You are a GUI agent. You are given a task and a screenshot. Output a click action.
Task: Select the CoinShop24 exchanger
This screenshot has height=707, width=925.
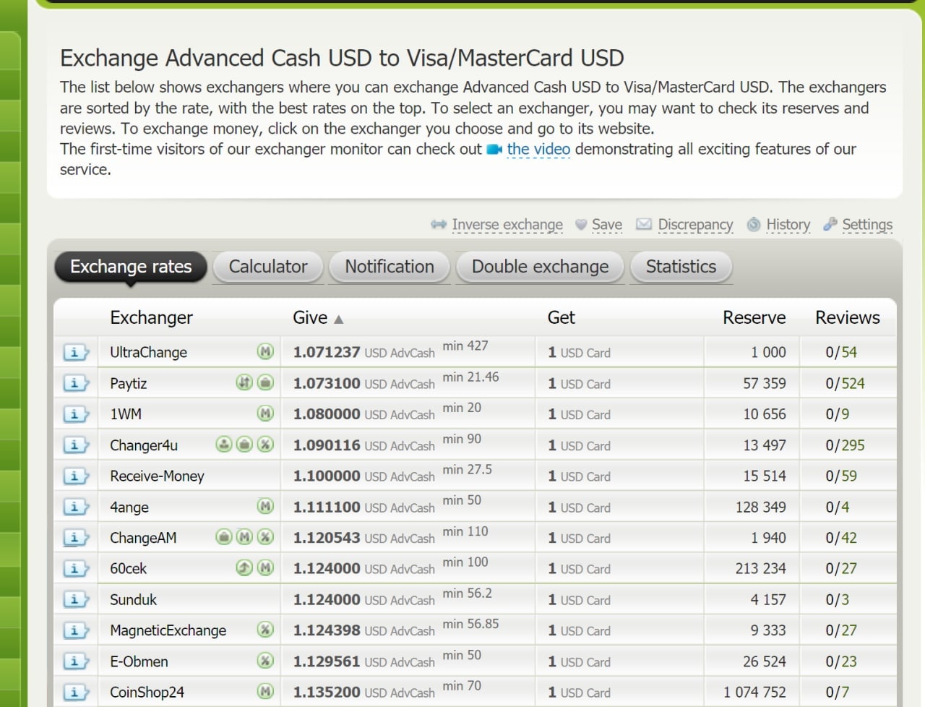click(x=147, y=693)
